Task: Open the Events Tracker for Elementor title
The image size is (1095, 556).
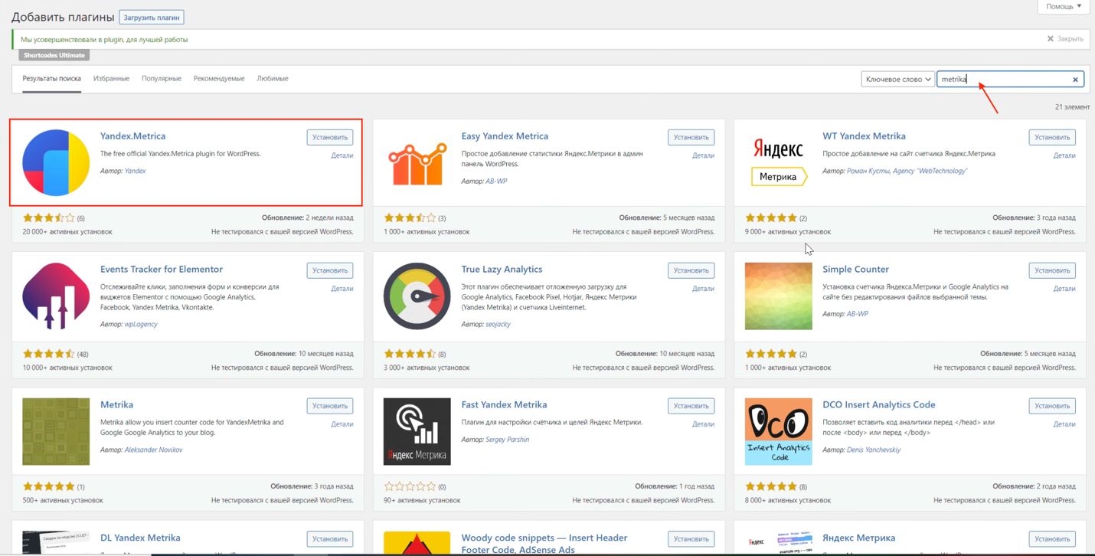Action: pos(162,270)
